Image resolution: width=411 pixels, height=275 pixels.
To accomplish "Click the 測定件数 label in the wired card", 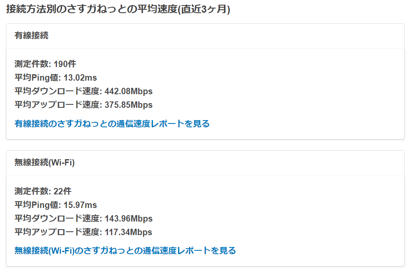I will [x=32, y=64].
